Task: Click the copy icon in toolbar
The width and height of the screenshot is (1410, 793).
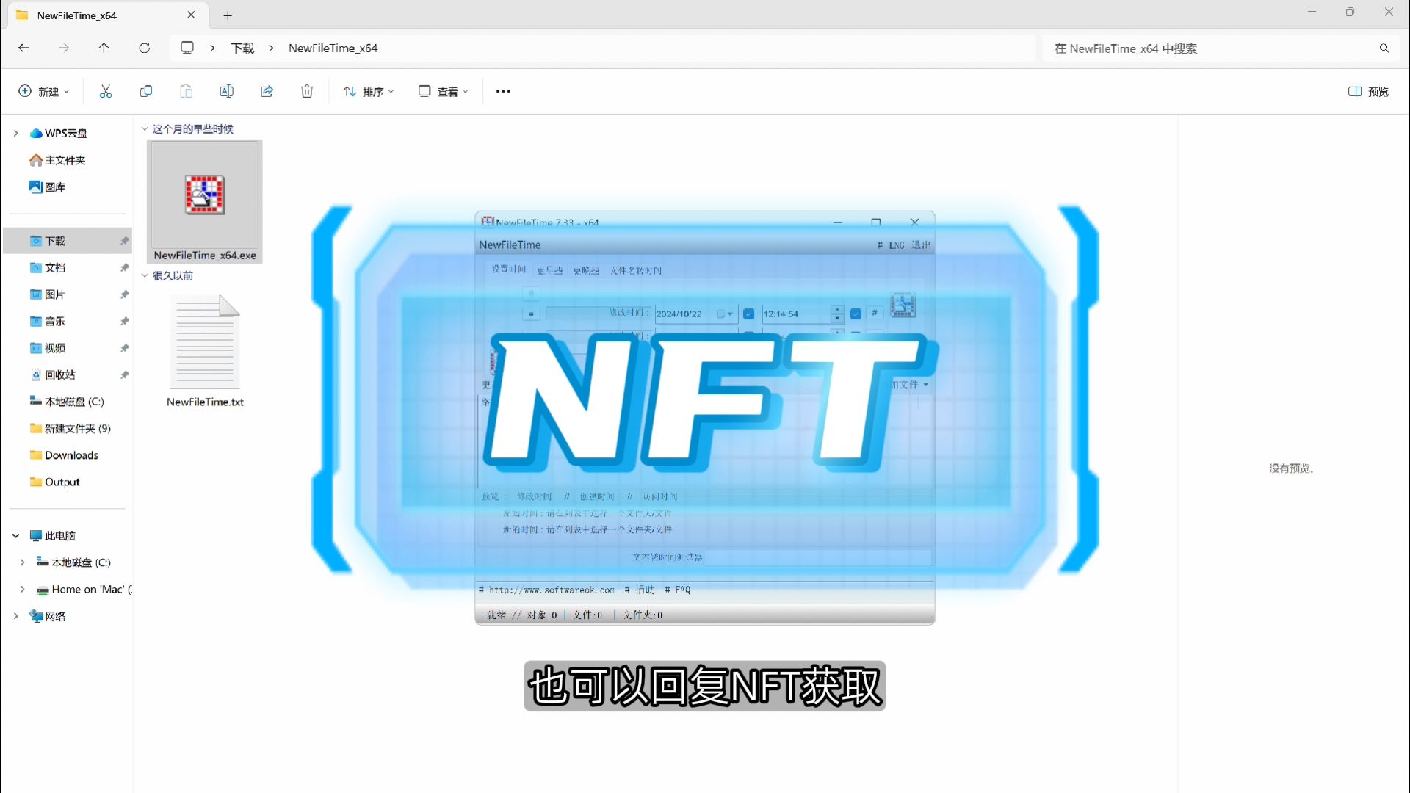Action: click(145, 91)
